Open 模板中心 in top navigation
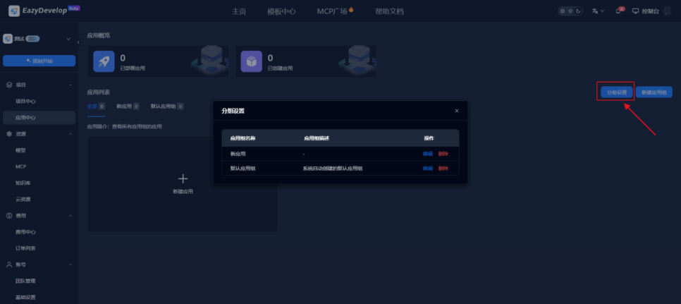Screen dimensions: 681x304 click(281, 11)
